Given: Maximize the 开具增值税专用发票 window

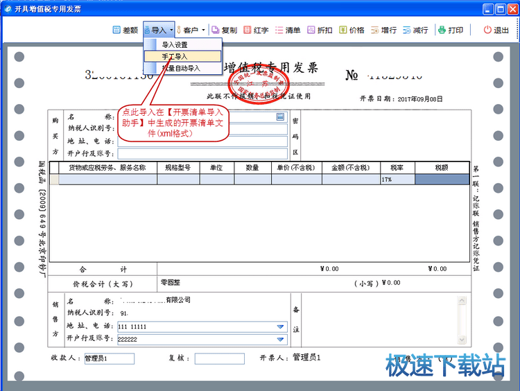Looking at the screenshot, I should tap(500, 9).
